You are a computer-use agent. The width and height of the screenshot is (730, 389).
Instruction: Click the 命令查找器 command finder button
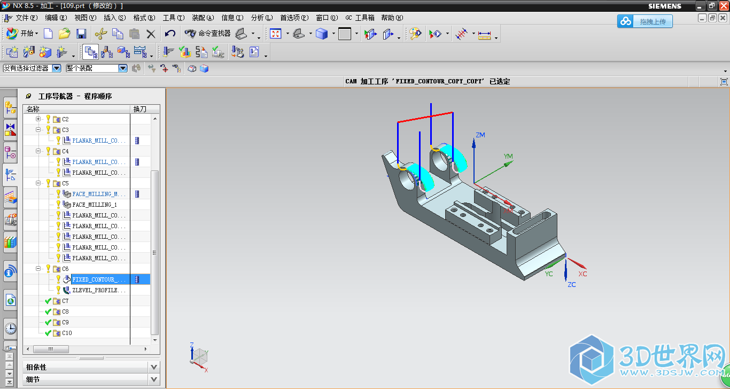click(208, 34)
